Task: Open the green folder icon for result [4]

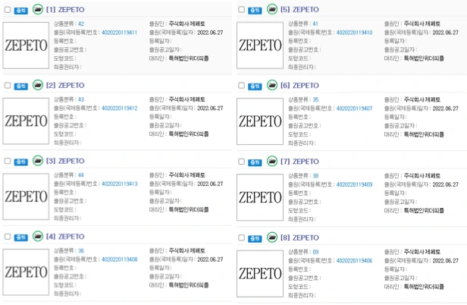Action: (38, 237)
